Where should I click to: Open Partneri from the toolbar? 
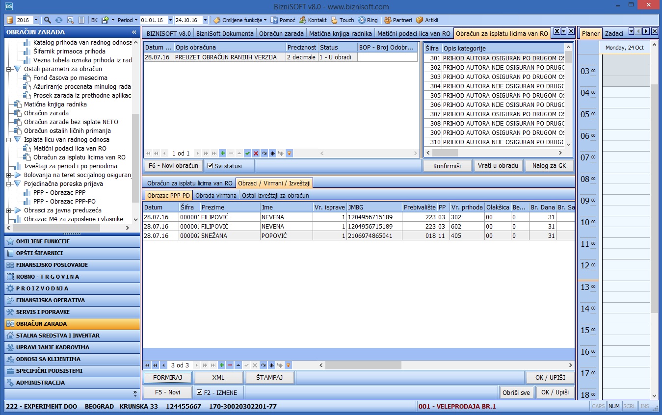(397, 20)
